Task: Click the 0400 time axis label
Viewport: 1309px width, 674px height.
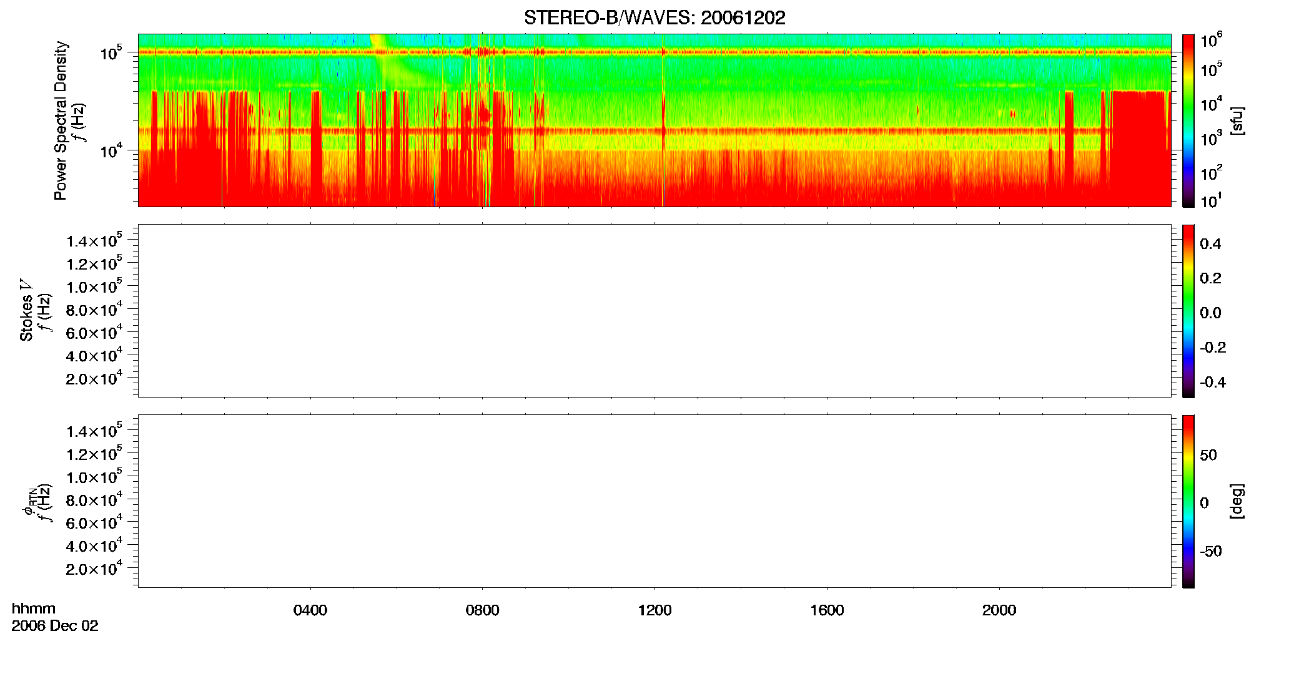Action: 310,610
